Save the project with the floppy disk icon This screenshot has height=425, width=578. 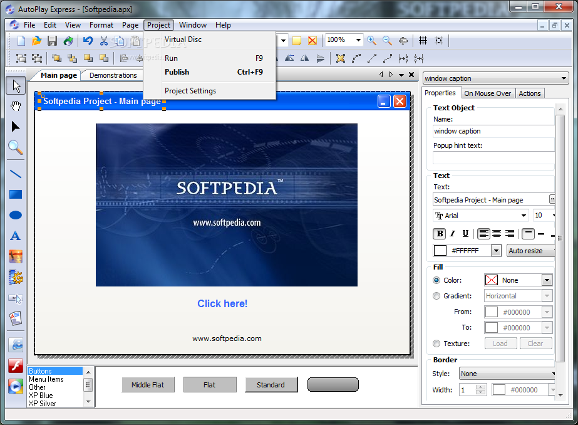(52, 41)
